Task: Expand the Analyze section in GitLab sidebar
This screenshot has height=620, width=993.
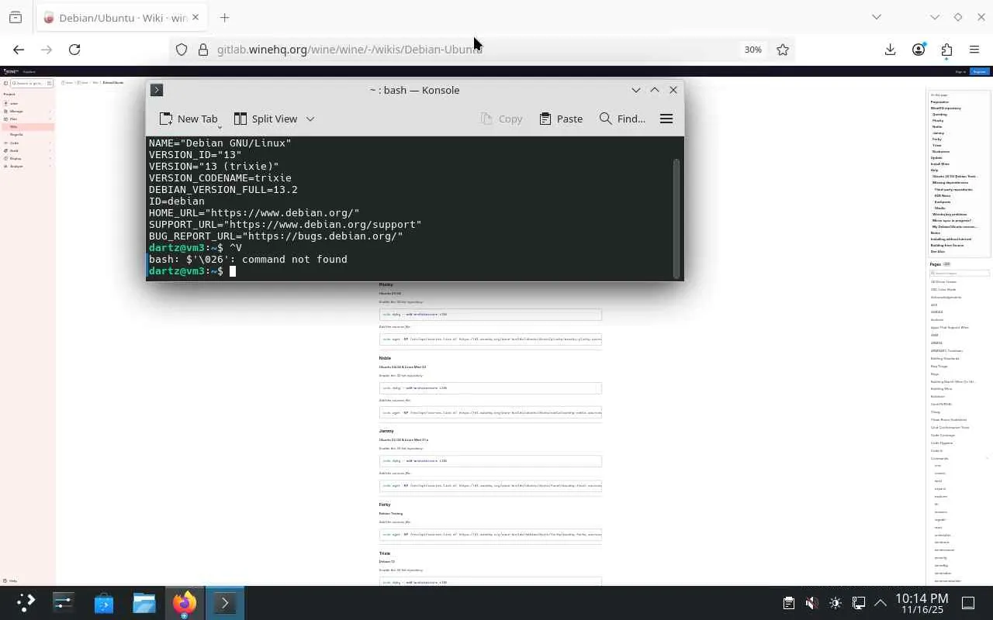Action: 27,166
